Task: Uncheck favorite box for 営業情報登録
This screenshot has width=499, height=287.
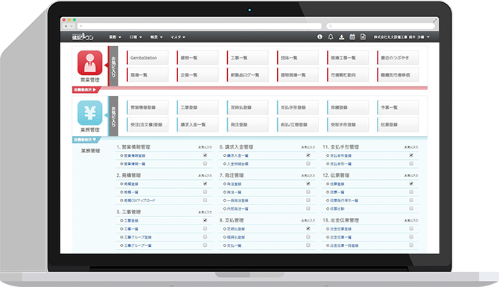Action: click(205, 155)
